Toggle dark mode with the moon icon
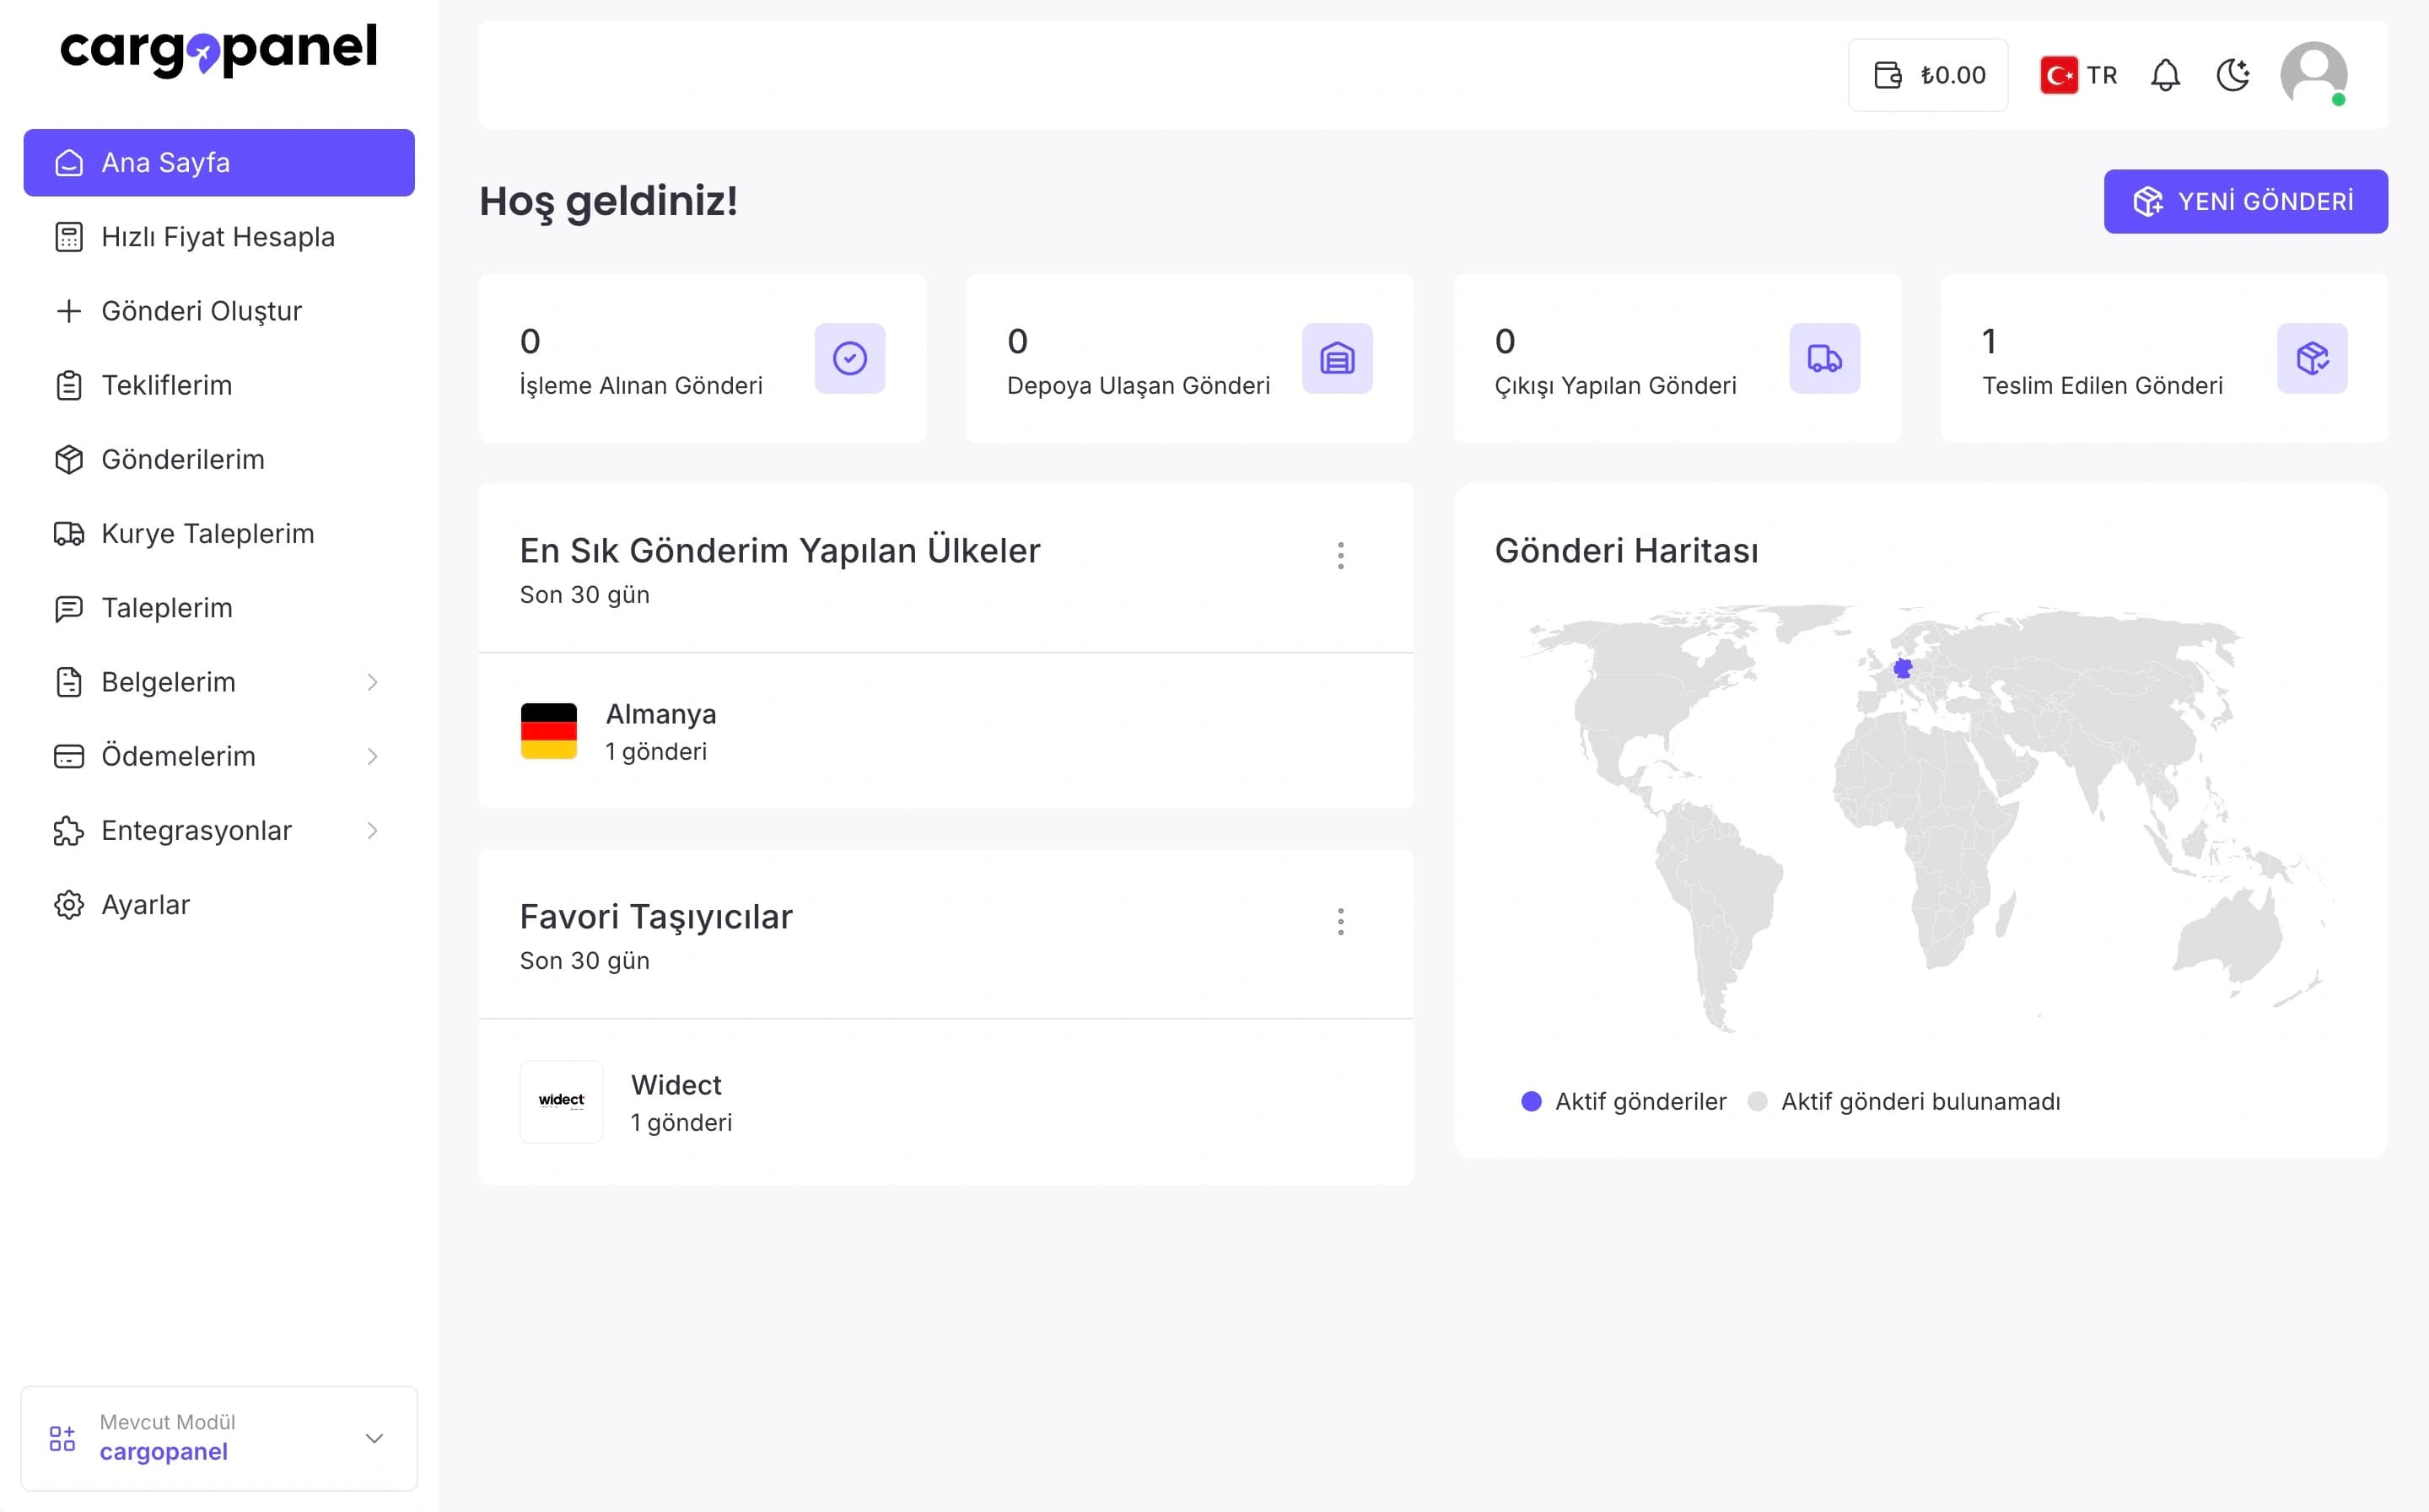Screen dimensions: 2429x1512 pyautogui.click(x=2234, y=74)
